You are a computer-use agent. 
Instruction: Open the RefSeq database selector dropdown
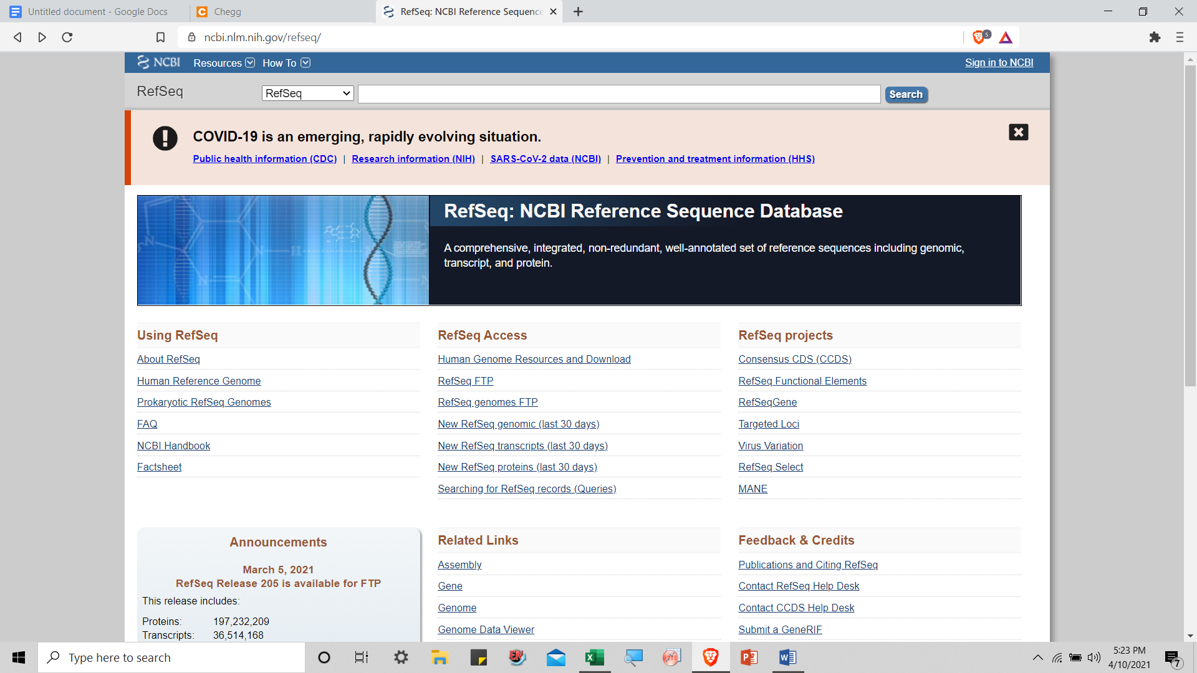308,93
